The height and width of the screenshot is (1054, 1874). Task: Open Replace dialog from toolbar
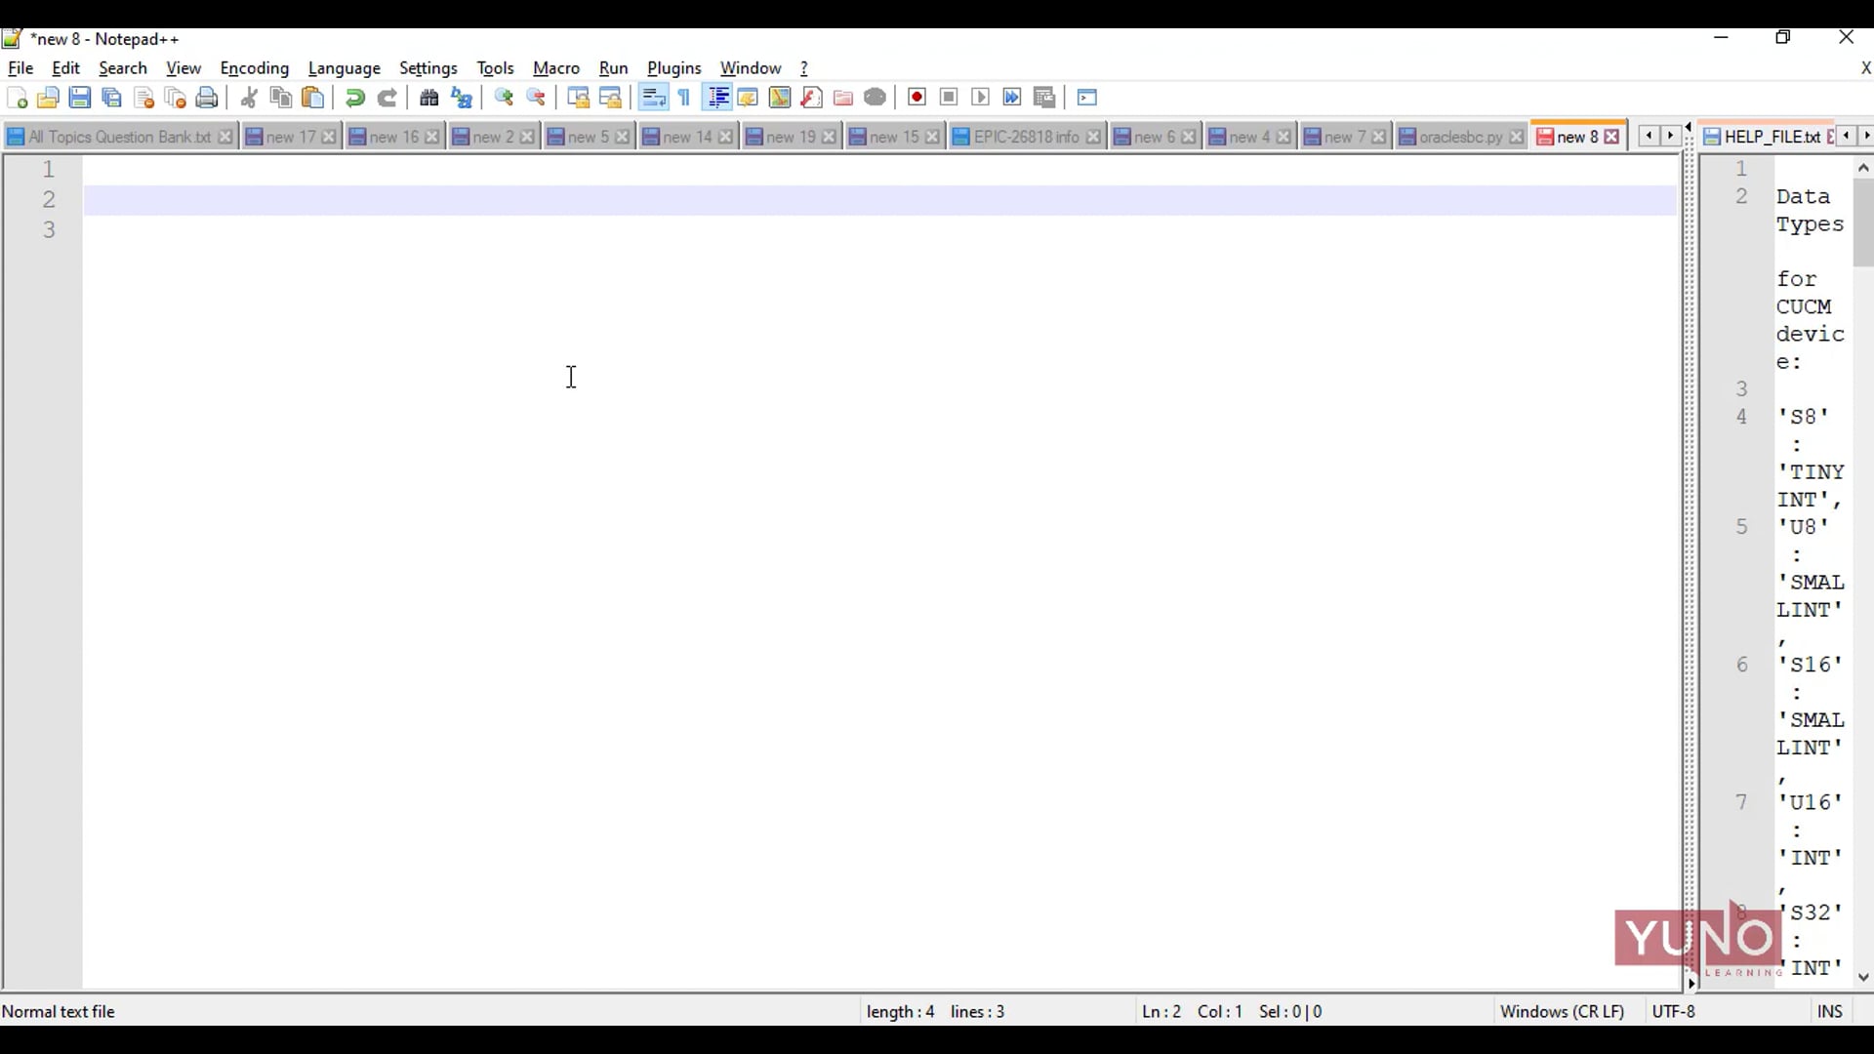click(462, 98)
